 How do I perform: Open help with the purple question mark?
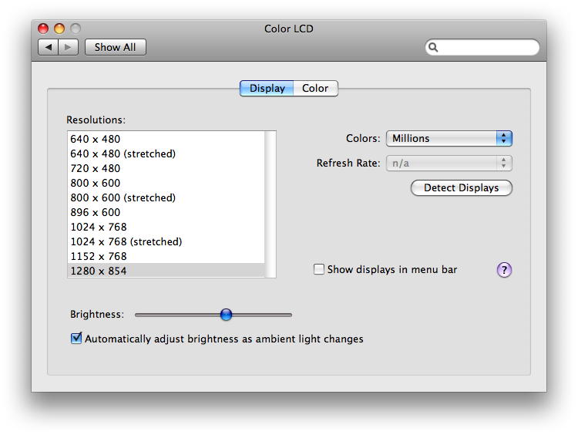pyautogui.click(x=504, y=270)
